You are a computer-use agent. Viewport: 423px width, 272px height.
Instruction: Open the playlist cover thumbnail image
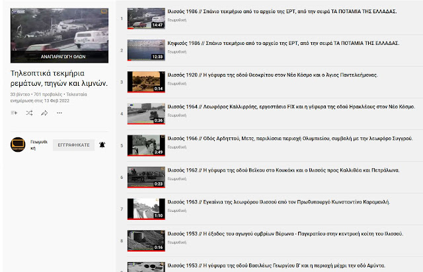point(59,35)
